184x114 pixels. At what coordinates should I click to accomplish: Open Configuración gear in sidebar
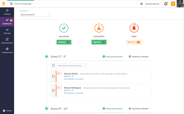[x=7, y=49]
